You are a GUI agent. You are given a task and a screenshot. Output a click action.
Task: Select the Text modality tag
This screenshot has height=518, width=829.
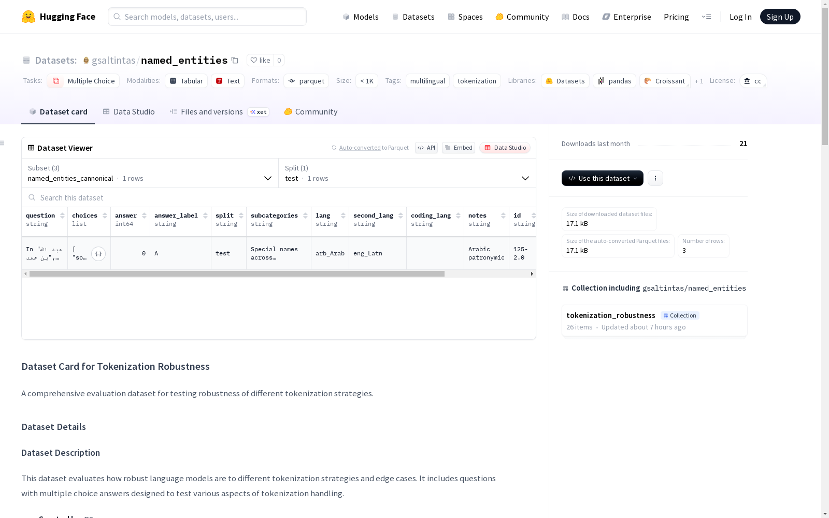click(228, 81)
